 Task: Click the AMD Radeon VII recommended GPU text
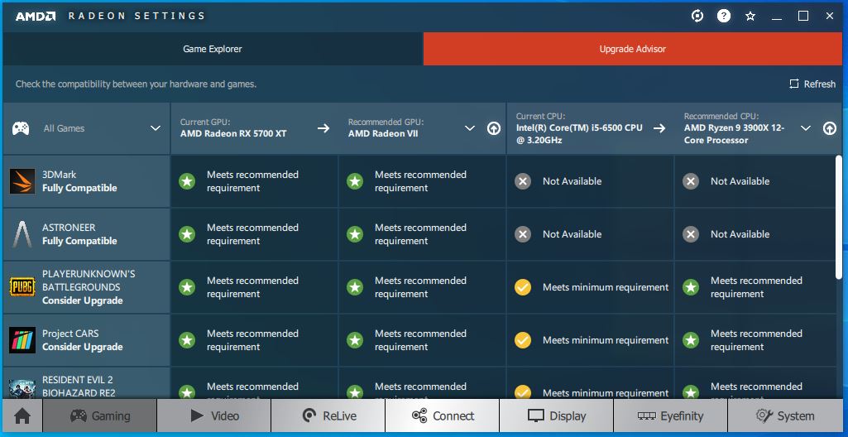point(384,133)
